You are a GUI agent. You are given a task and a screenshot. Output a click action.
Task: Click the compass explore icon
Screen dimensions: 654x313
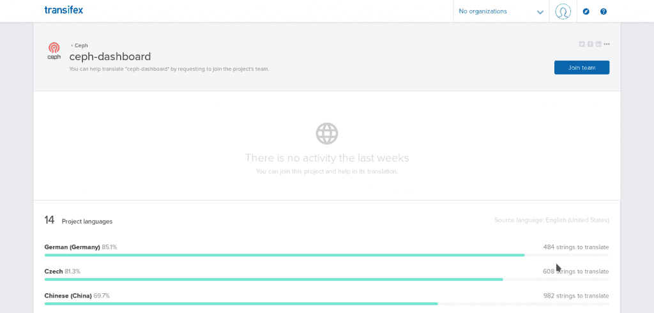[586, 11]
